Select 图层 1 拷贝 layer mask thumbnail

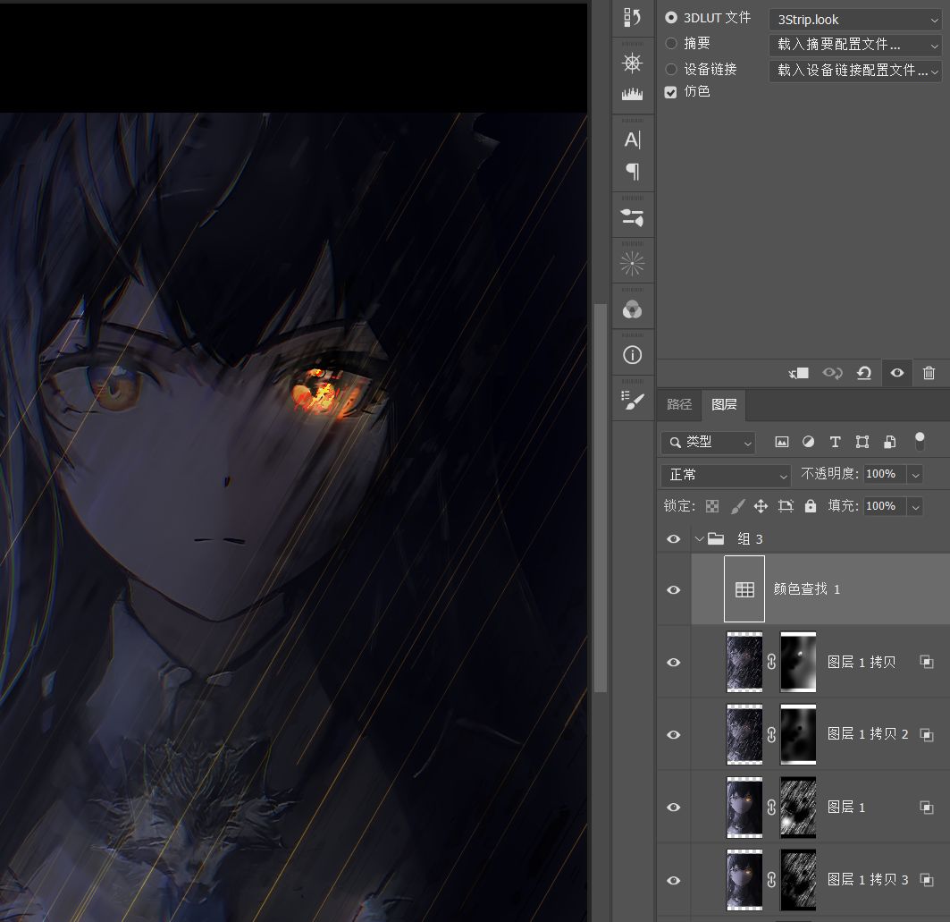click(798, 662)
